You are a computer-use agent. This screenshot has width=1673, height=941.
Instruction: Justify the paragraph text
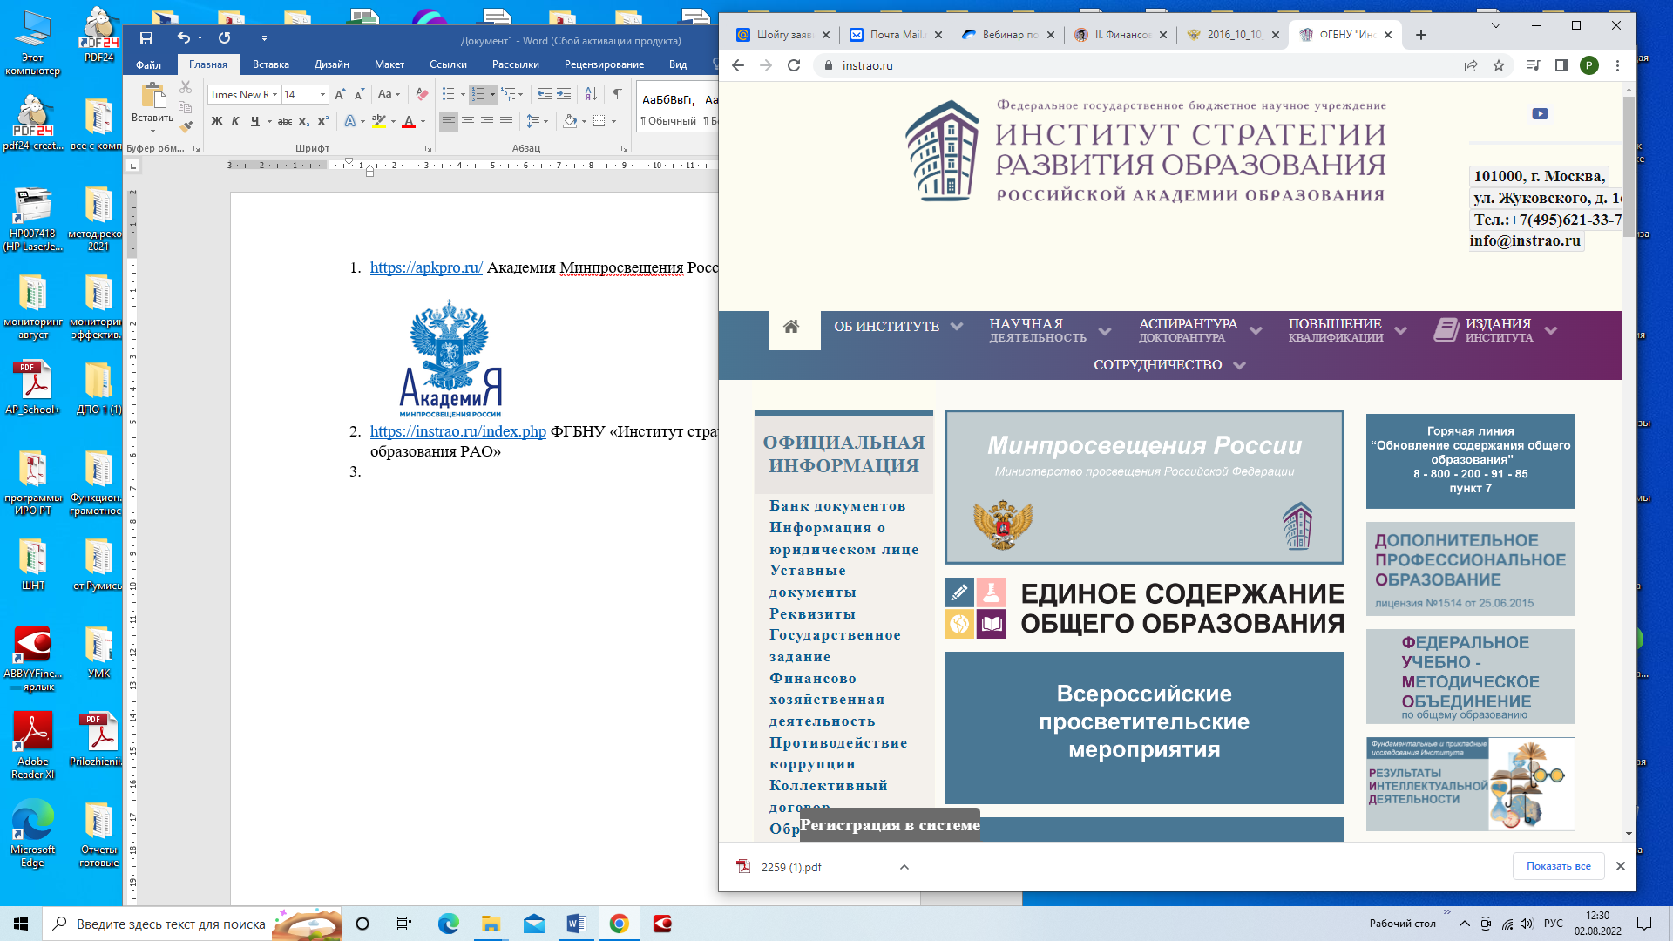coord(506,121)
